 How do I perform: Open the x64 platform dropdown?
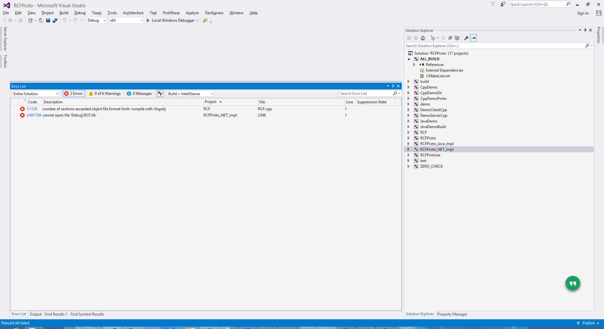tap(126, 20)
